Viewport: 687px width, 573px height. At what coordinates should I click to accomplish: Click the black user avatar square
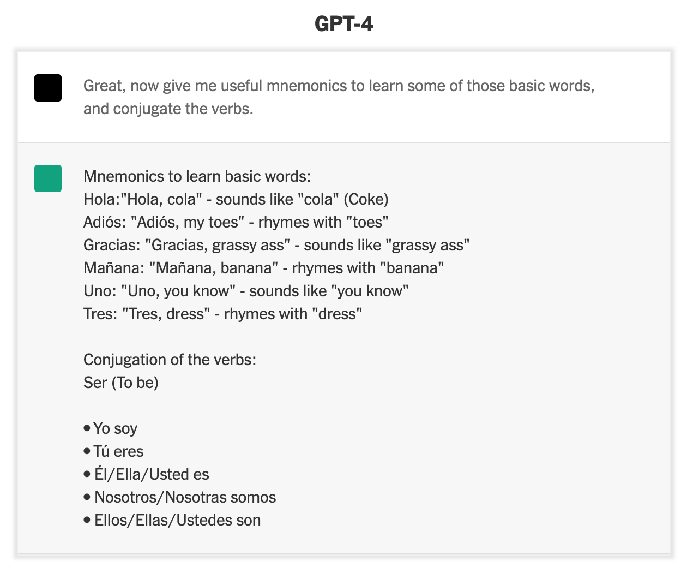pyautogui.click(x=48, y=88)
